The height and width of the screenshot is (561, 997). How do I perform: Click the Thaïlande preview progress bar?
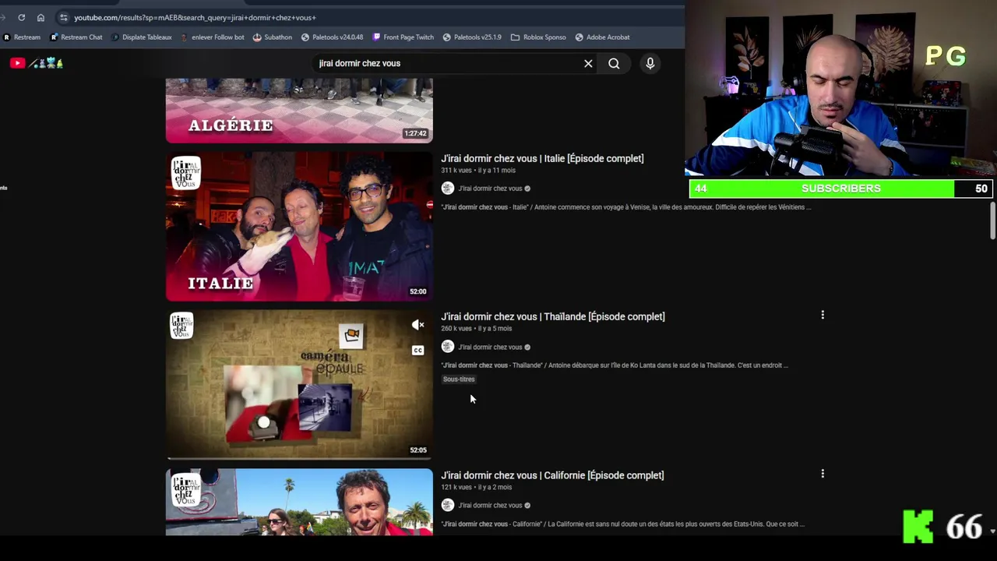pos(299,458)
